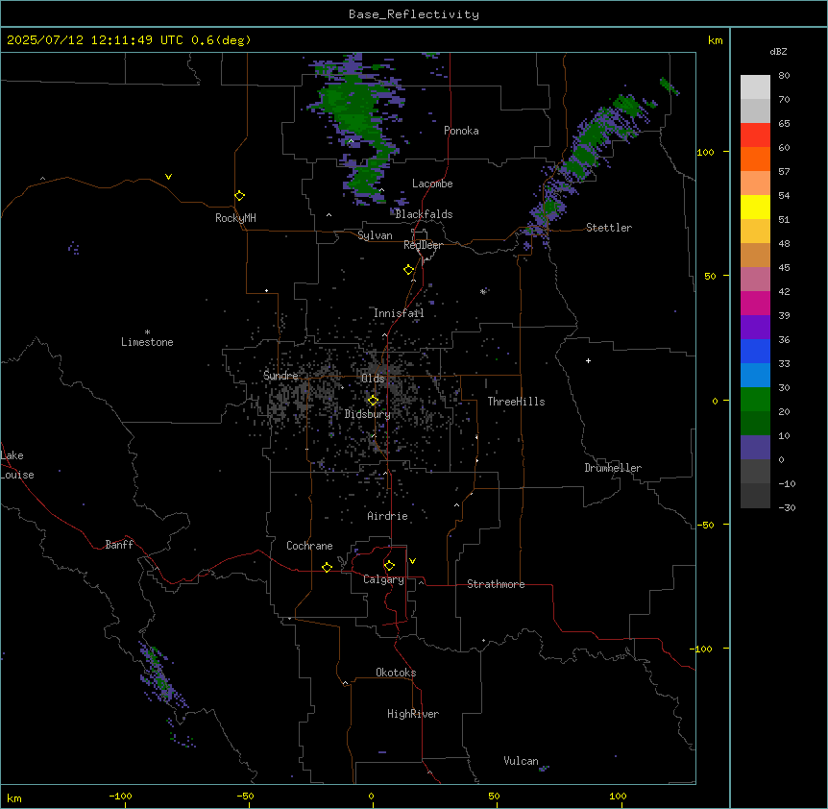Image resolution: width=828 pixels, height=809 pixels.
Task: Click the ThreeHills label
Action: [x=516, y=402]
